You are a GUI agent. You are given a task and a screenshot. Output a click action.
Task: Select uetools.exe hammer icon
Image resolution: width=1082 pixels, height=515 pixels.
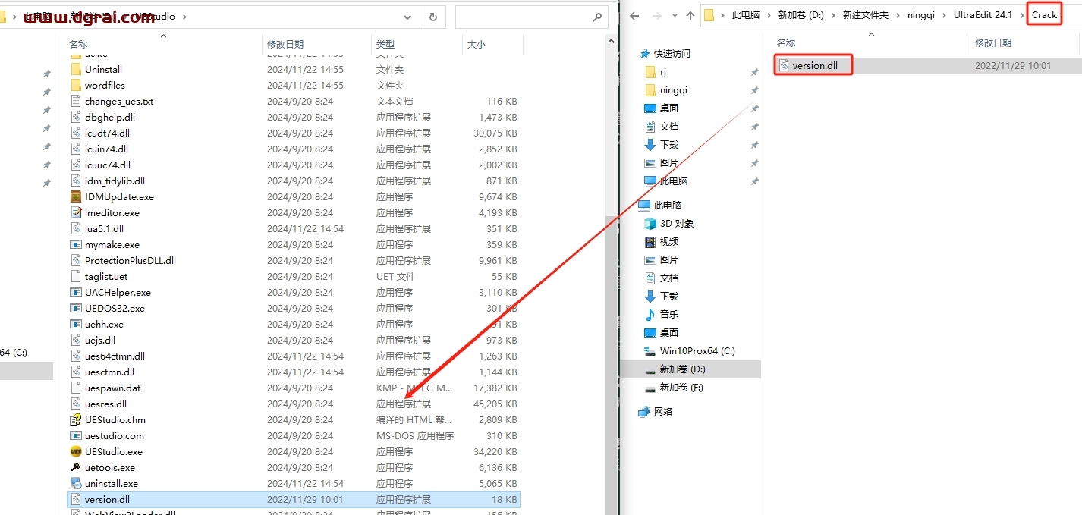point(75,467)
